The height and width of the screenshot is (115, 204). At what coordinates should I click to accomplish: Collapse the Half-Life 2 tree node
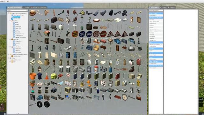pos(10,39)
